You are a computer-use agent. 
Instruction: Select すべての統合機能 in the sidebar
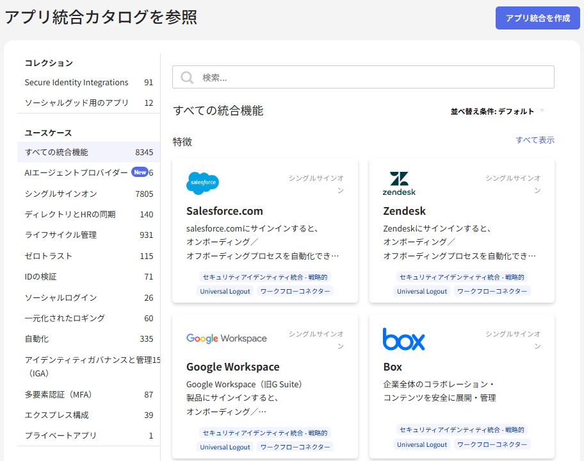point(88,152)
